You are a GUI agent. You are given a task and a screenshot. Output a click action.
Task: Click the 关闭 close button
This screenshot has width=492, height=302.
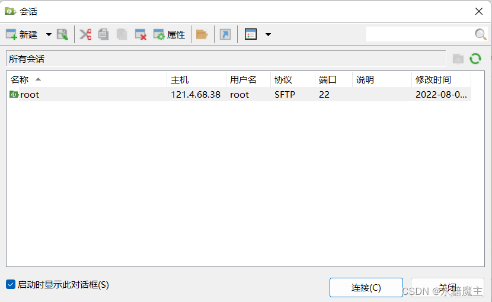(x=448, y=287)
